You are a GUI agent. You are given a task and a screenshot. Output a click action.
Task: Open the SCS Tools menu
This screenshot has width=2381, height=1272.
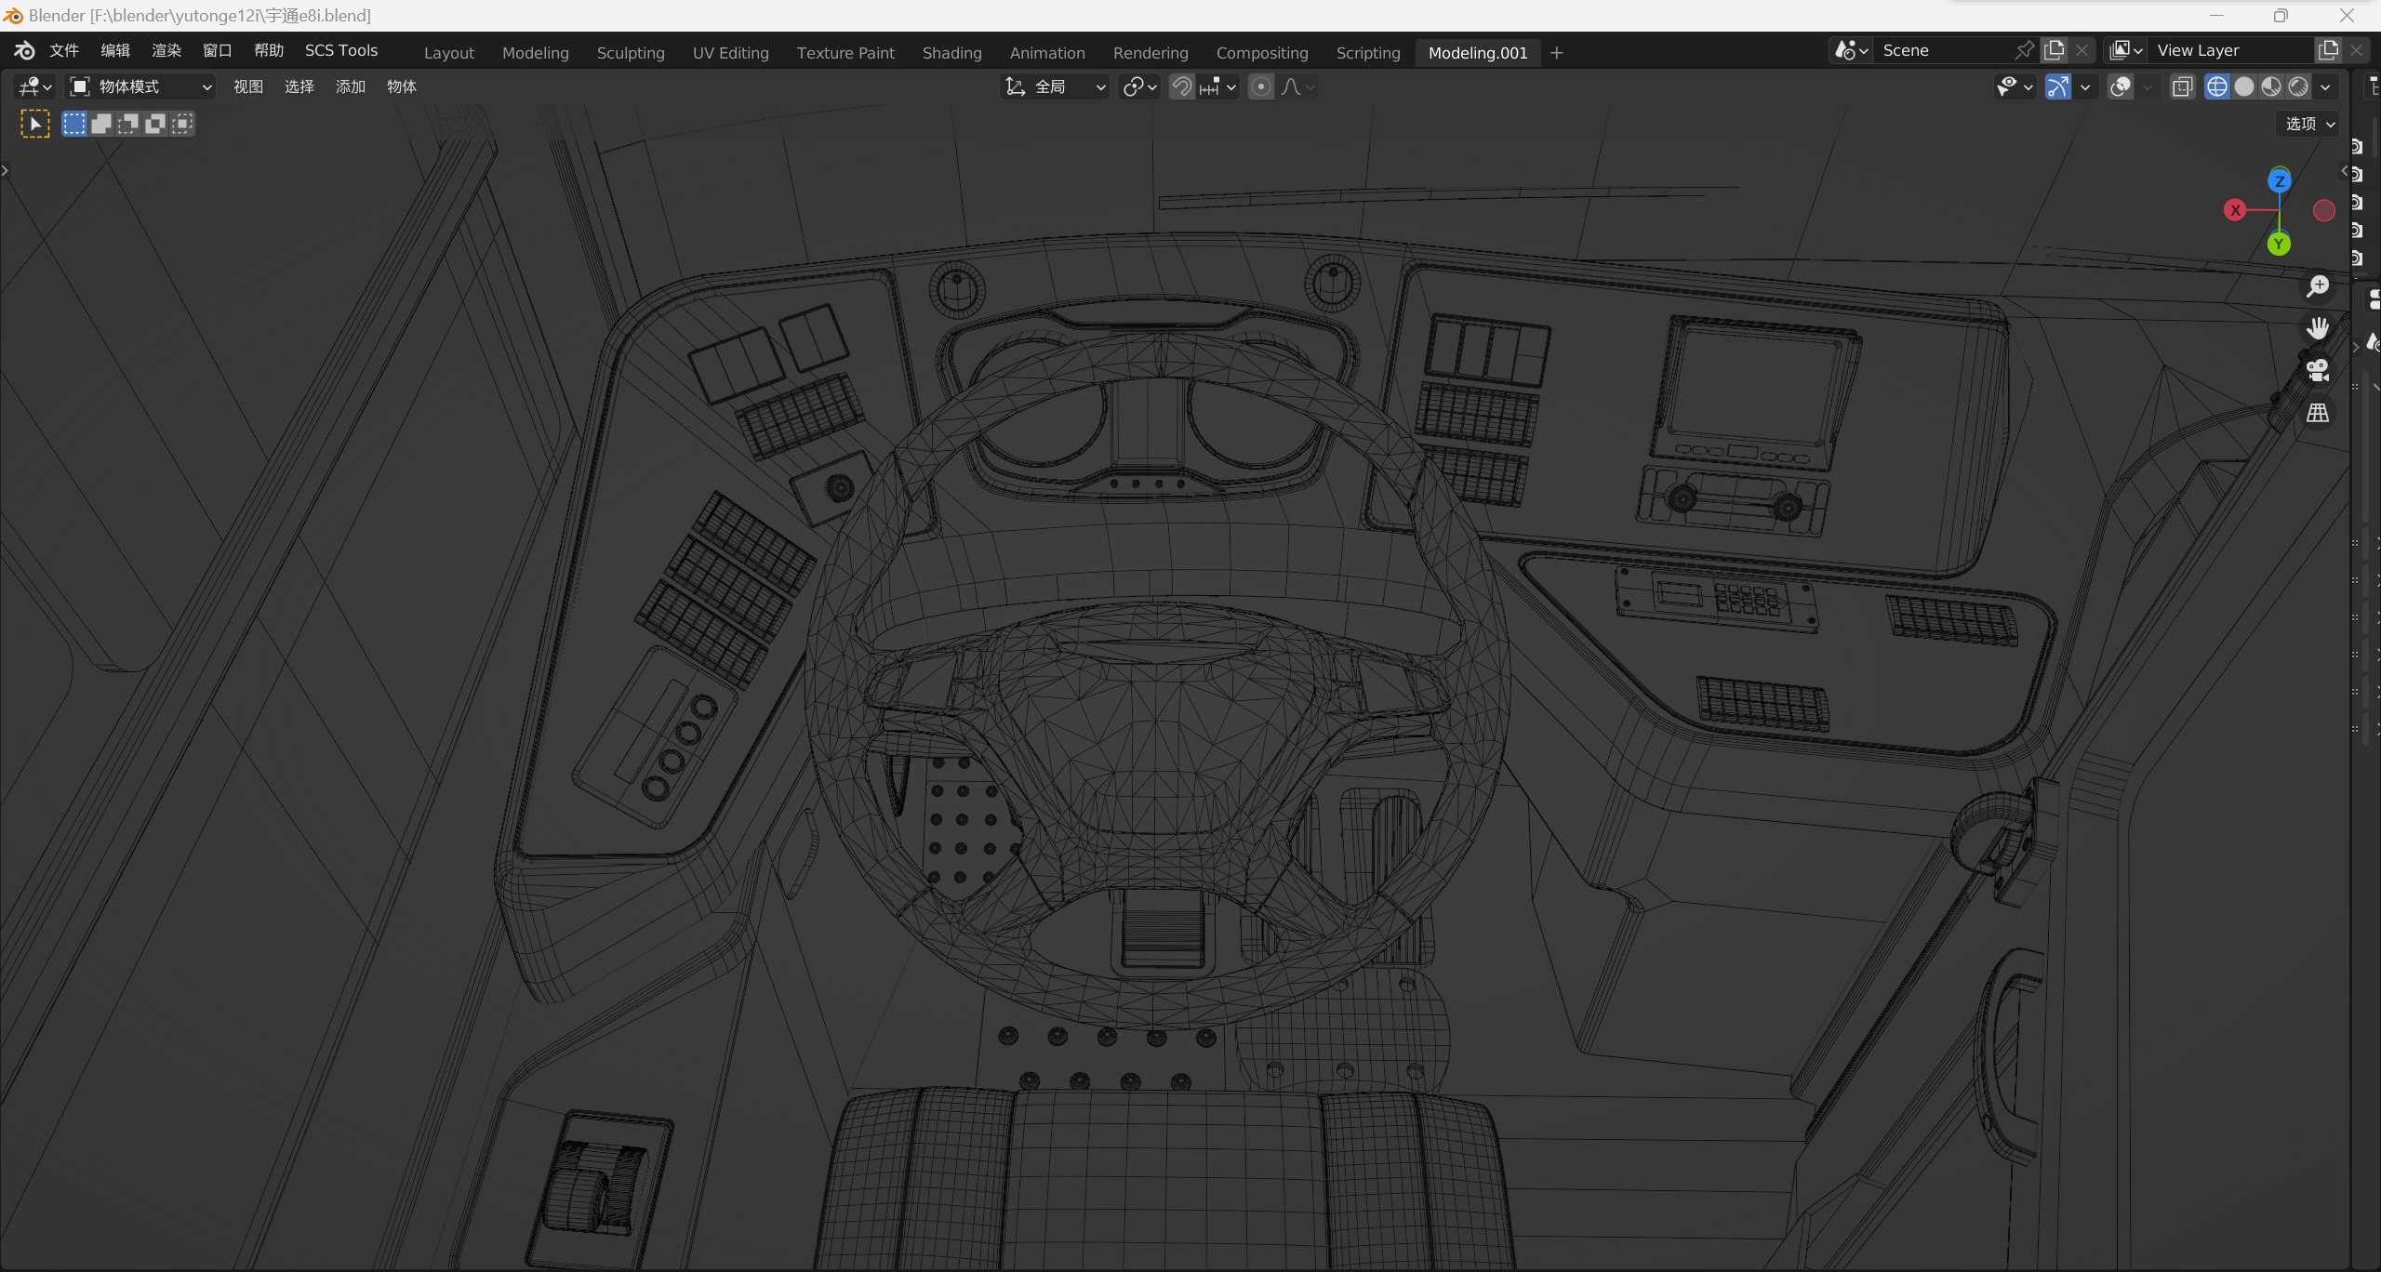click(x=340, y=50)
